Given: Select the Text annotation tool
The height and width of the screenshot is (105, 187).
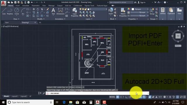Looking at the screenshot, I should (53, 11).
